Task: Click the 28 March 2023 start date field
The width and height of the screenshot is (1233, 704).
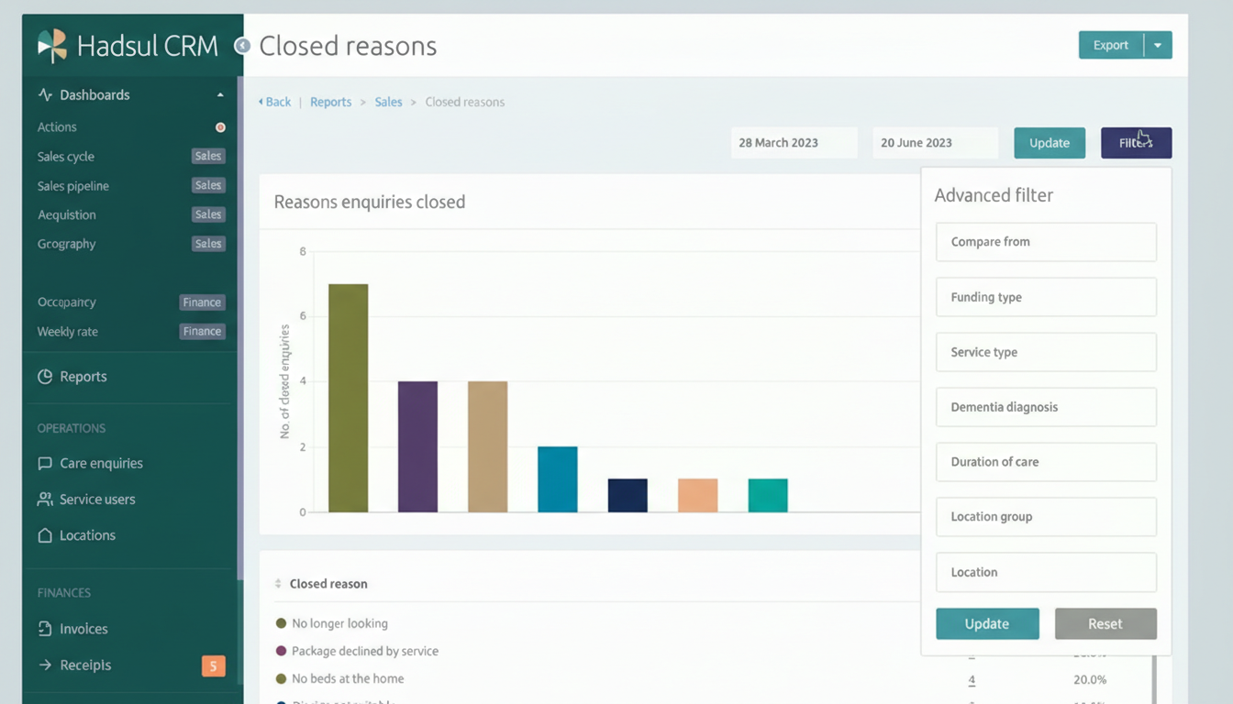Action: 794,143
